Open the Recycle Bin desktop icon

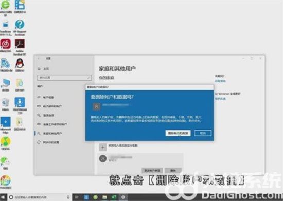(6, 103)
